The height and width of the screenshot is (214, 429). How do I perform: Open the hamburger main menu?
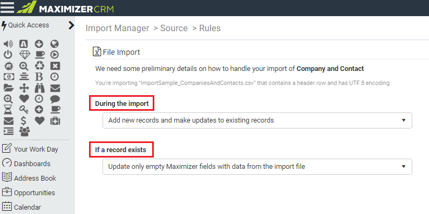pos(7,8)
